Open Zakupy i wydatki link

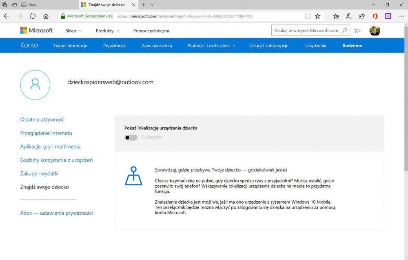[x=39, y=173]
